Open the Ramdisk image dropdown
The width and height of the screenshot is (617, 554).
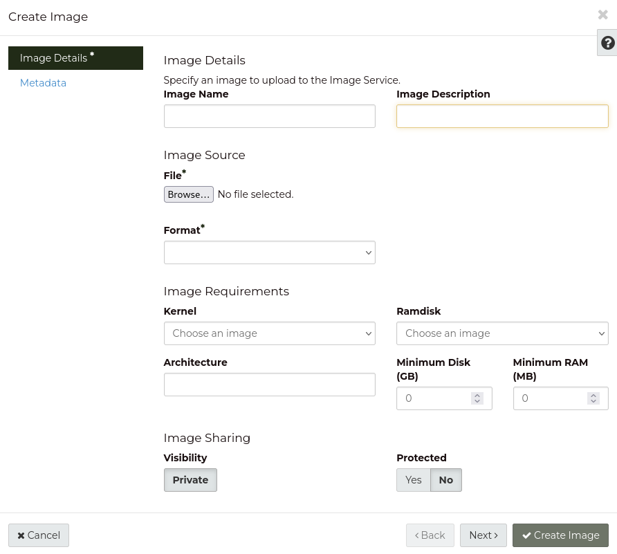pos(501,333)
